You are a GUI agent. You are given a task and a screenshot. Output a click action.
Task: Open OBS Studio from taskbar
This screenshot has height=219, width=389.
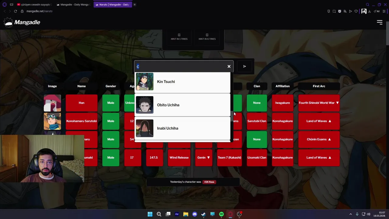tap(239, 214)
